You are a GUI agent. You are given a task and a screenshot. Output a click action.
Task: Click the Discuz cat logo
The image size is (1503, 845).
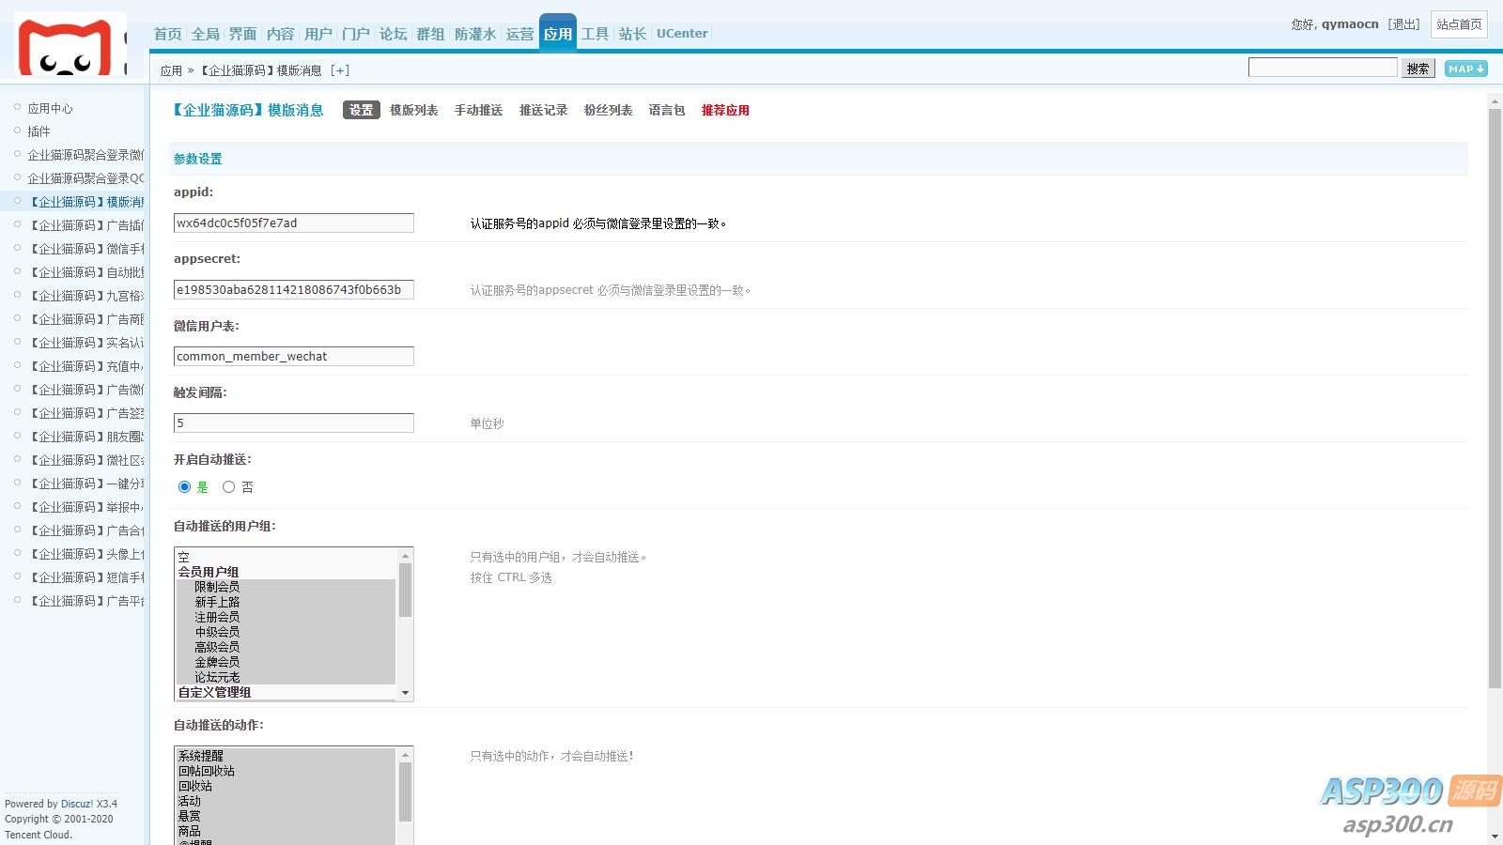pos(66,42)
